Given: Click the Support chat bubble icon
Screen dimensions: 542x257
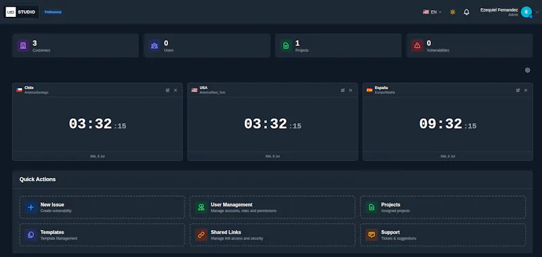Looking at the screenshot, I should (x=371, y=235).
